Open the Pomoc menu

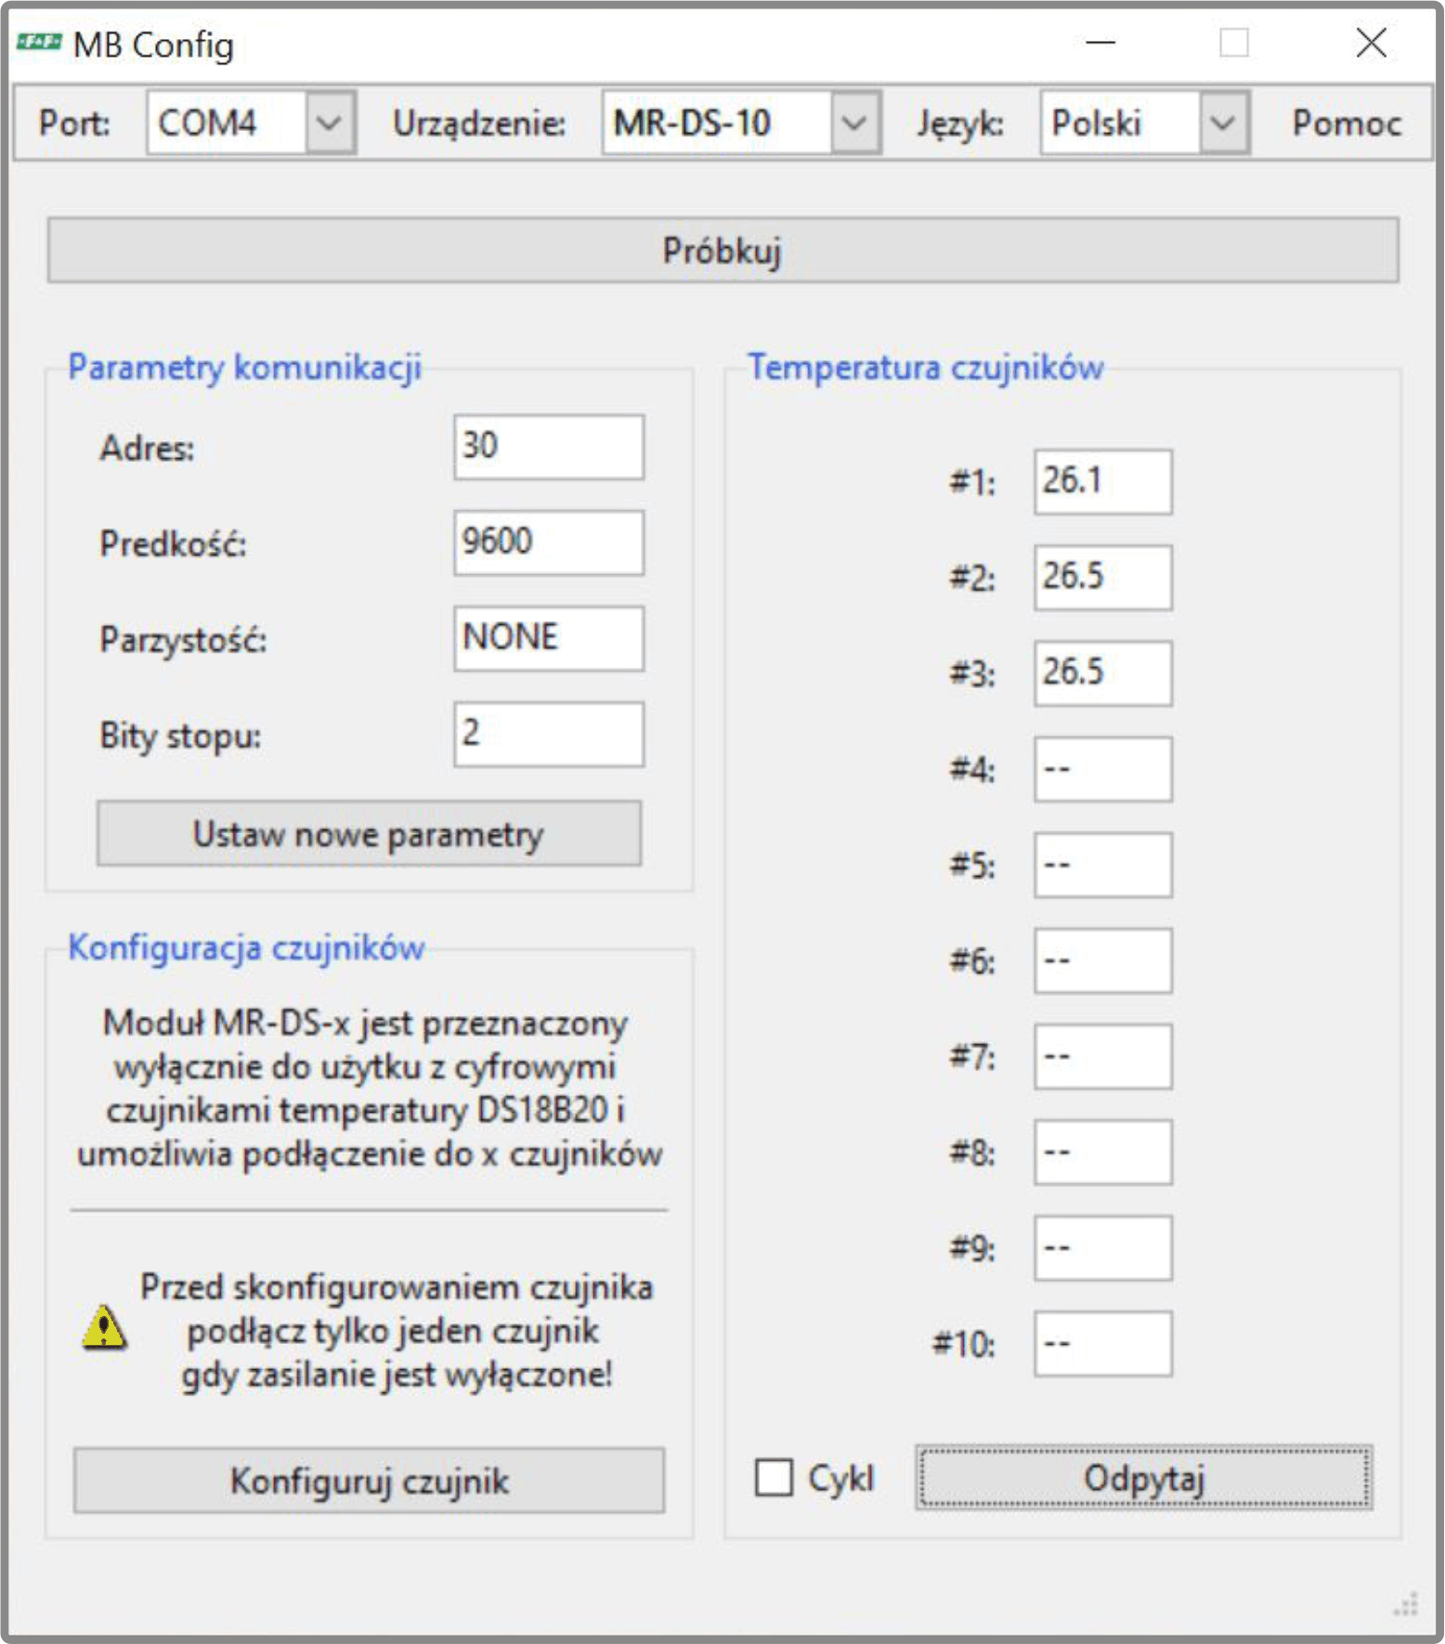coord(1347,123)
